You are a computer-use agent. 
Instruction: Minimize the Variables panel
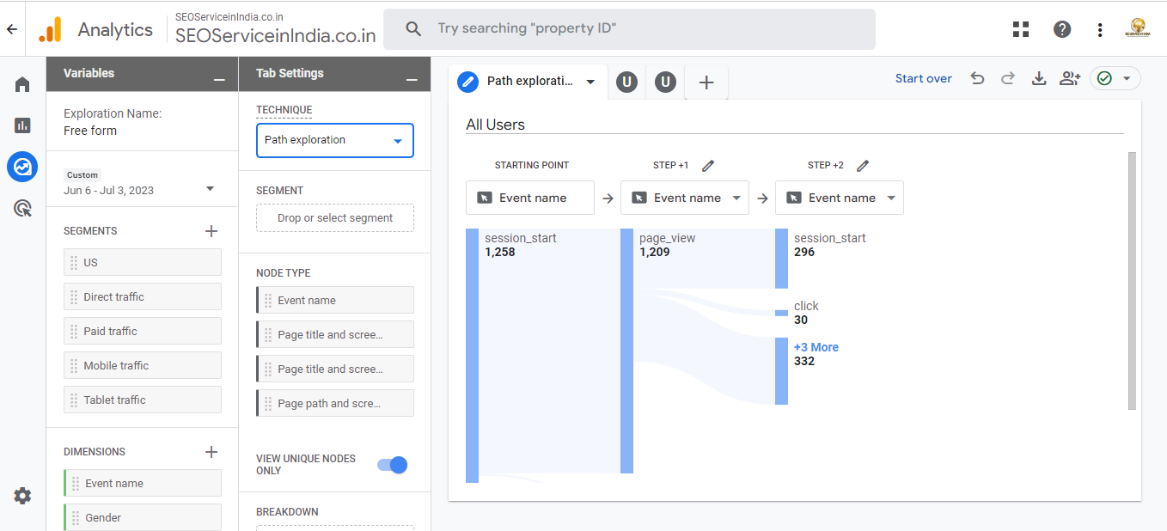pos(219,79)
